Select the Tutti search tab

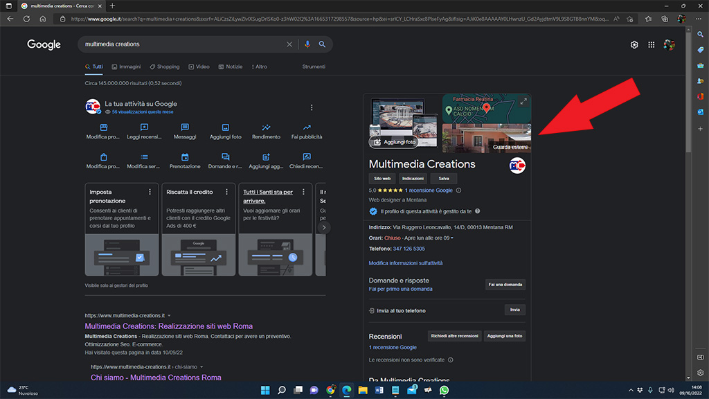[94, 66]
